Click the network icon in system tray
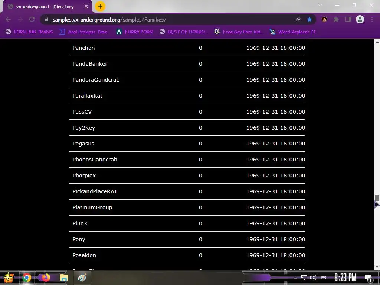The width and height of the screenshot is (380, 285). (304, 278)
